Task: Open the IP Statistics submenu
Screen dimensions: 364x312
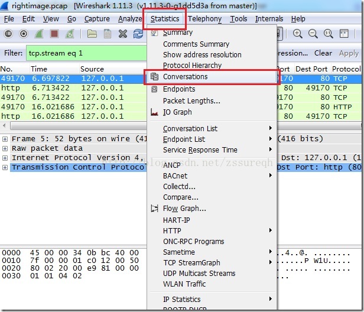Action: (x=212, y=299)
